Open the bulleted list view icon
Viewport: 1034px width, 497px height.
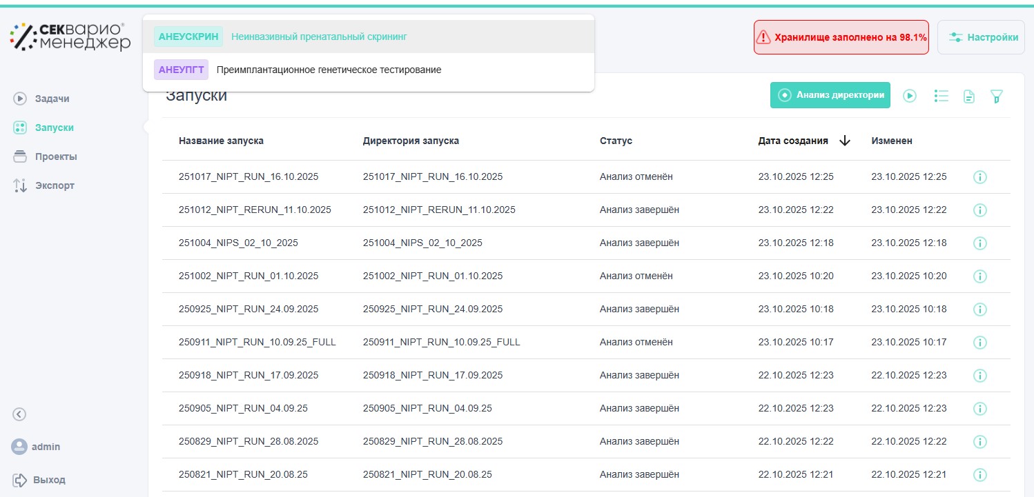click(x=941, y=96)
